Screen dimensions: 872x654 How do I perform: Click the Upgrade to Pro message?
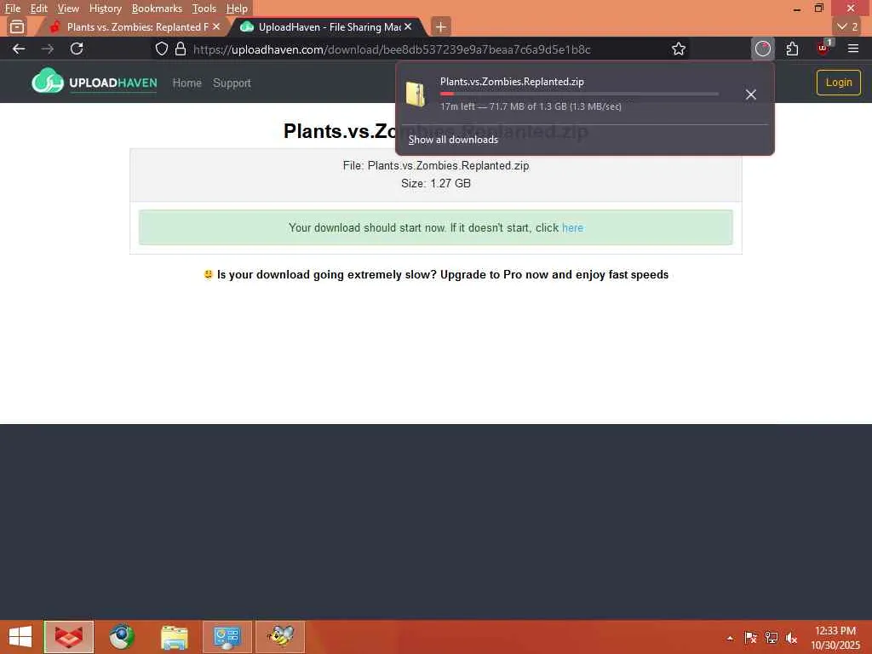click(x=436, y=275)
